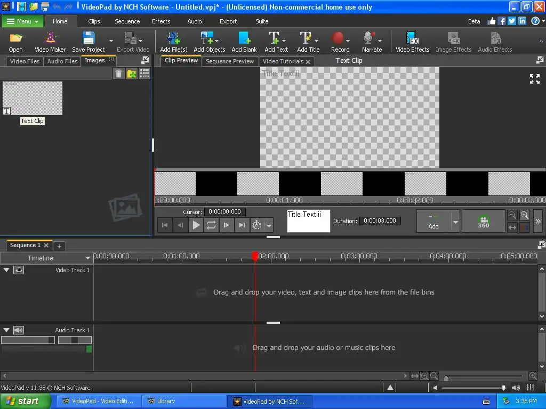Open the Windows start button
Image resolution: width=546 pixels, height=409 pixels.
tap(25, 401)
